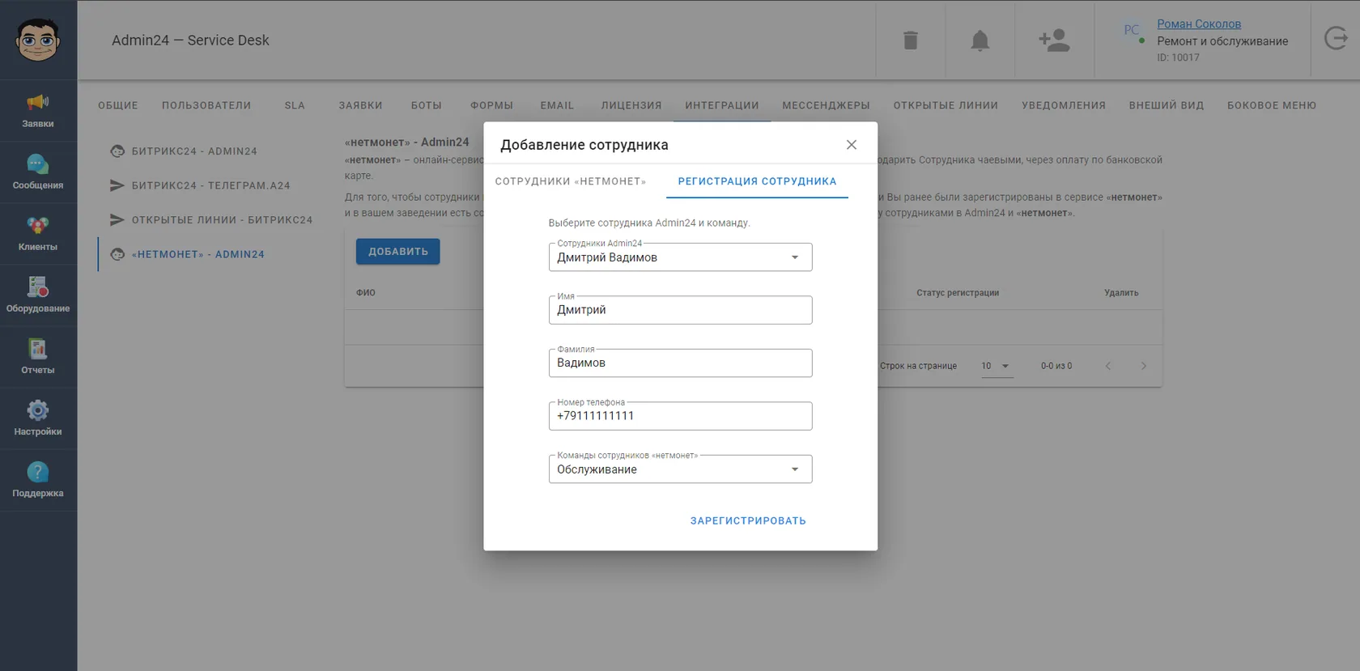Go to next table page
Image resolution: width=1360 pixels, height=671 pixels.
click(1144, 366)
